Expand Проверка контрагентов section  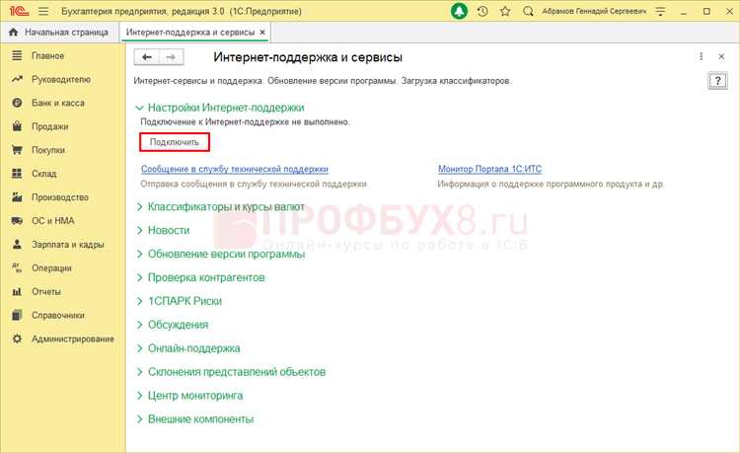tap(139, 277)
